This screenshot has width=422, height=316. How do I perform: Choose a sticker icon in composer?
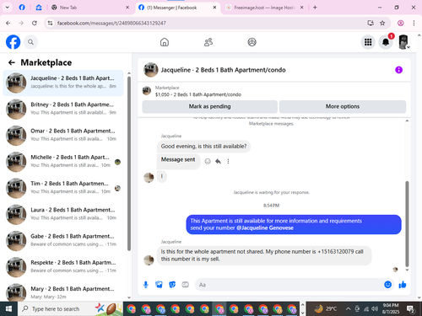[172, 285]
